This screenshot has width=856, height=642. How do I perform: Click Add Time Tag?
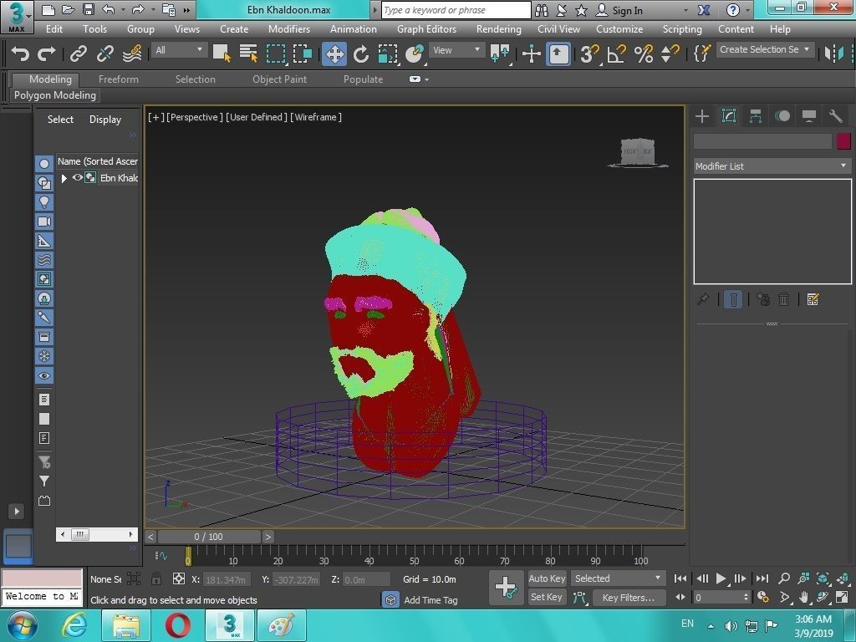pos(431,600)
